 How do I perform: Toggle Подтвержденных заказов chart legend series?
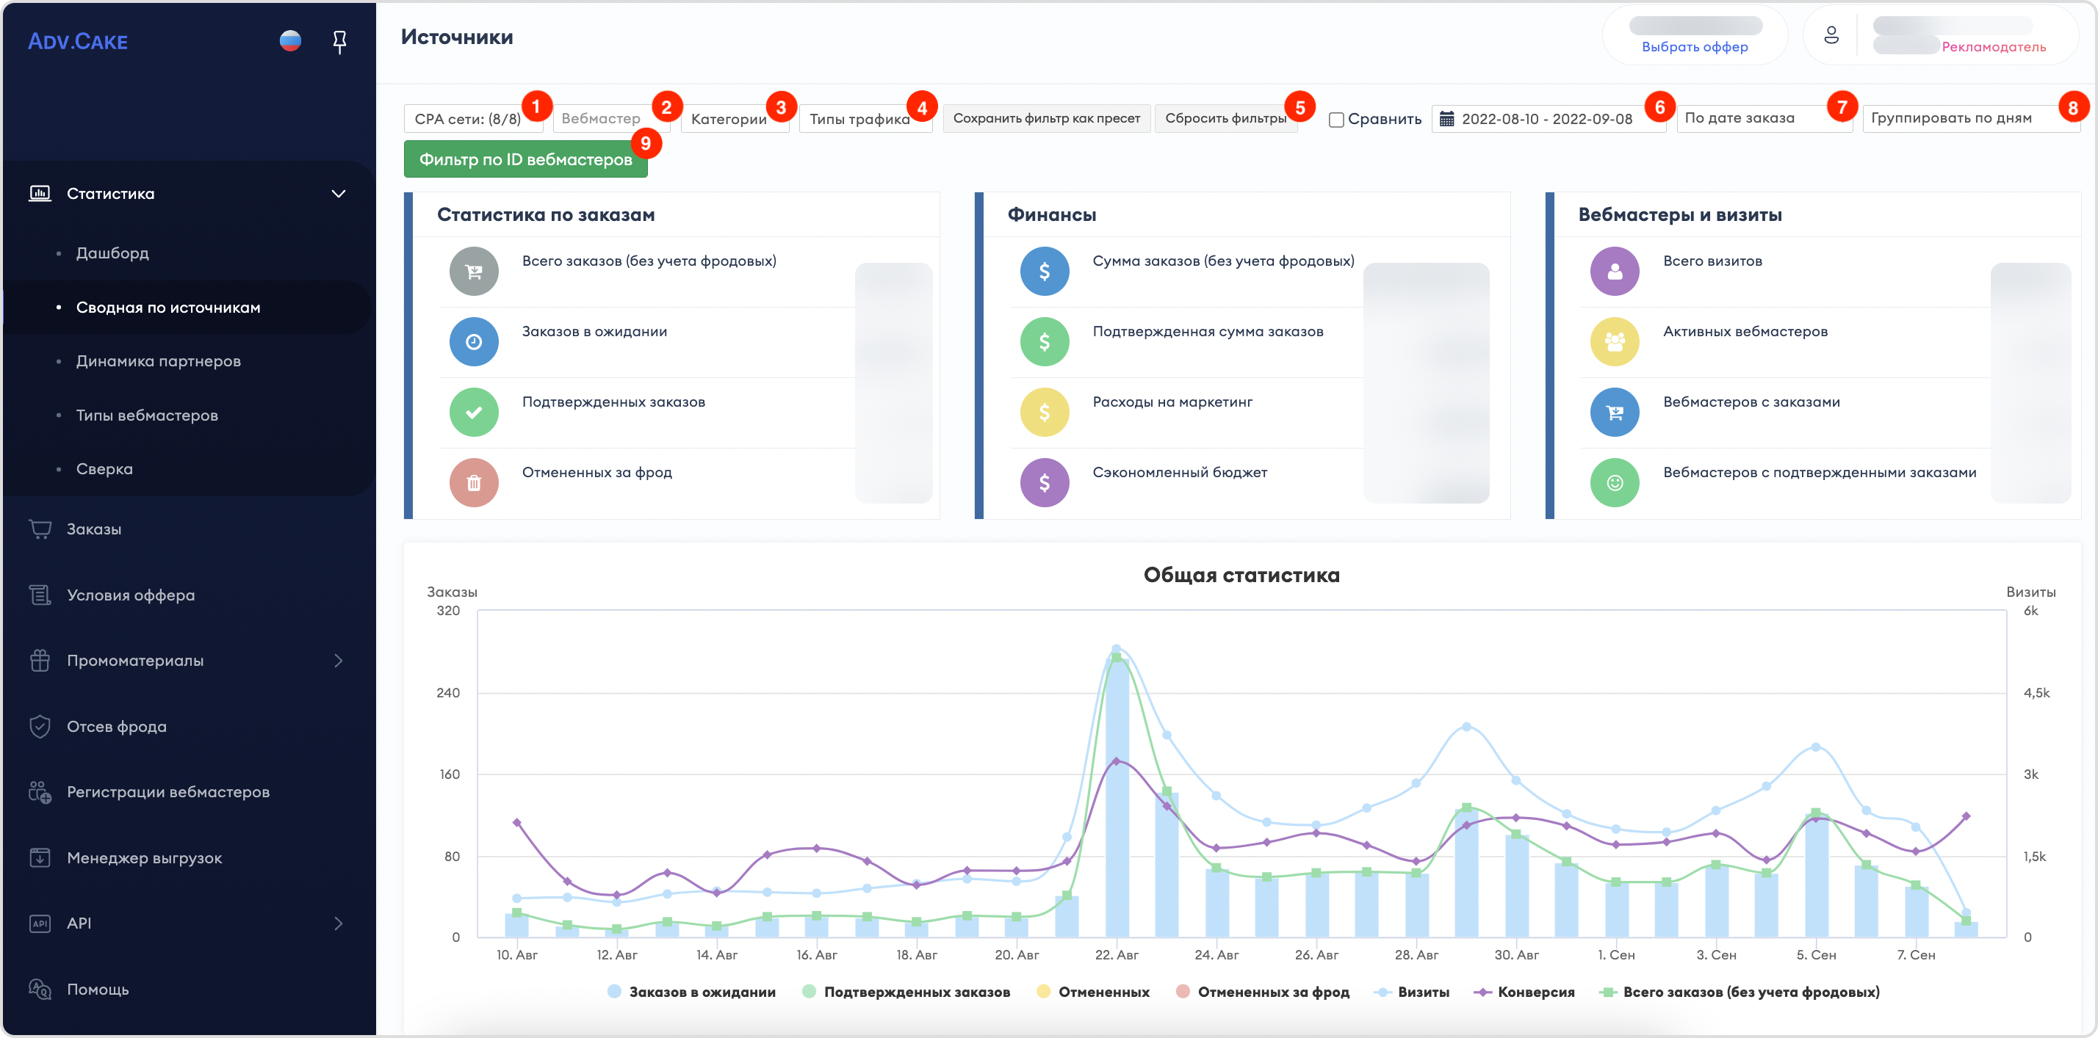click(x=906, y=992)
